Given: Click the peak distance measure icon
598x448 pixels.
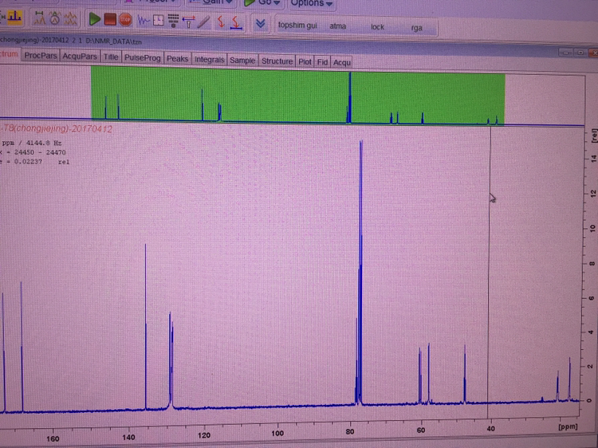Looking at the screenshot, I should [39, 18].
